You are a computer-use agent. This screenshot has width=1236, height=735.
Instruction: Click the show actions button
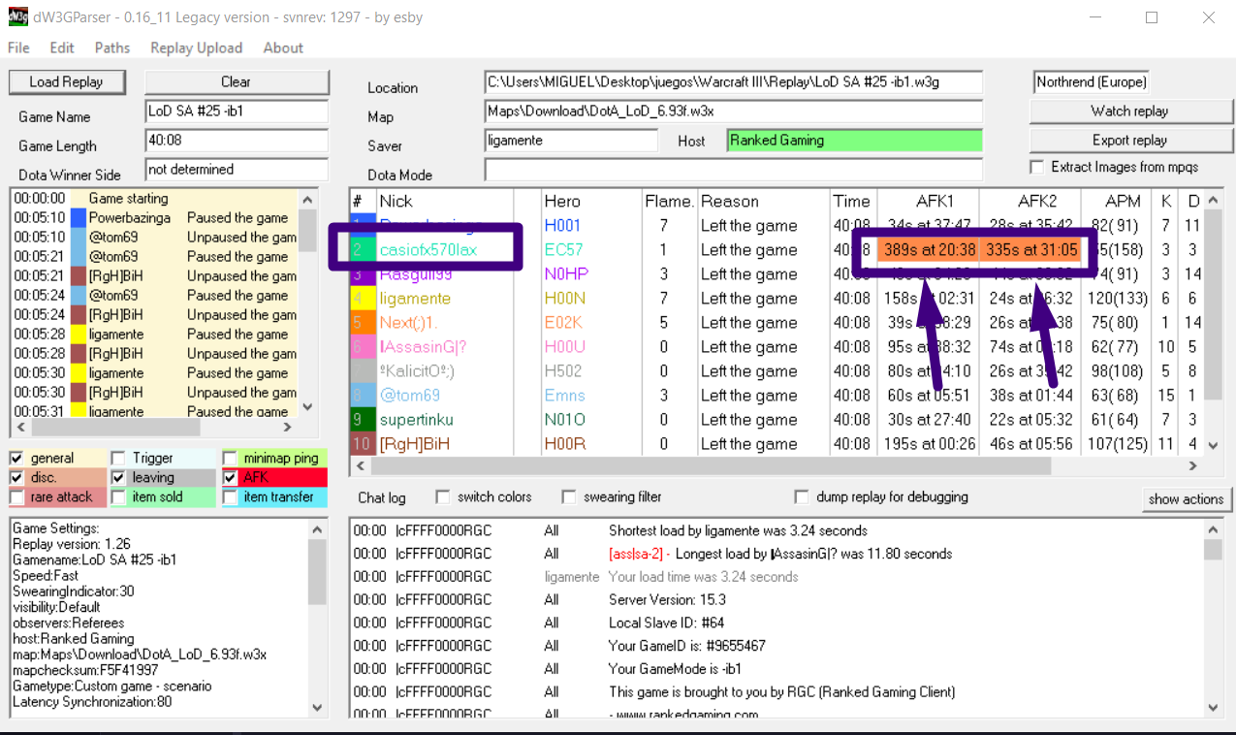point(1187,499)
